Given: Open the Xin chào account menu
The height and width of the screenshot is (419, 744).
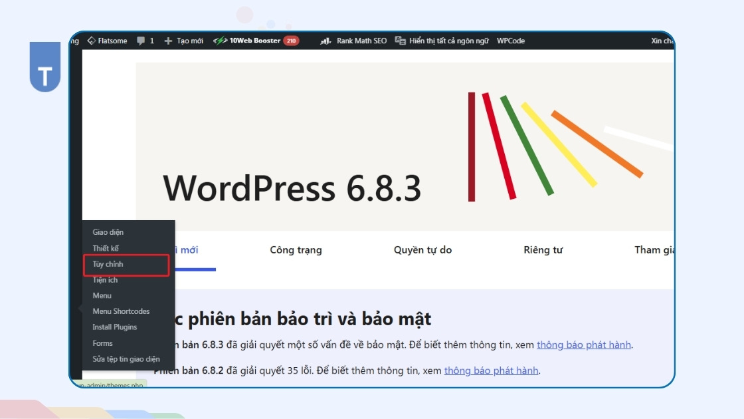Looking at the screenshot, I should [662, 41].
